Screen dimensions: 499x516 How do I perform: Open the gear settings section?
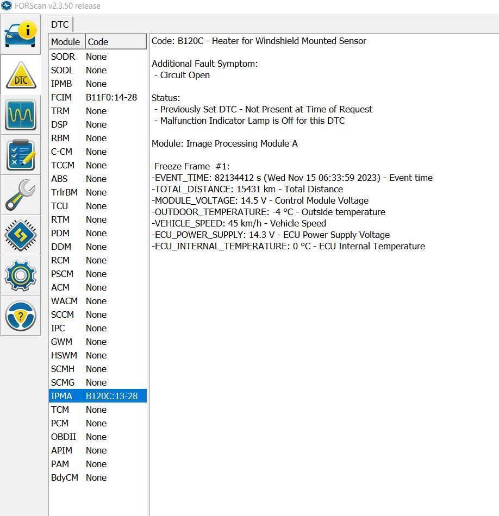[21, 275]
